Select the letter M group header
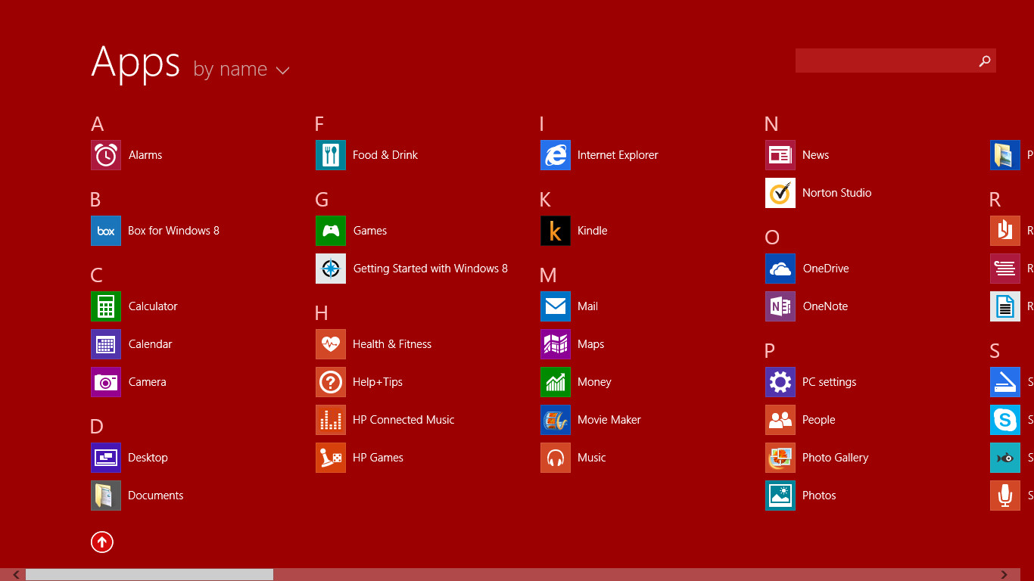The height and width of the screenshot is (581, 1034). [x=548, y=275]
